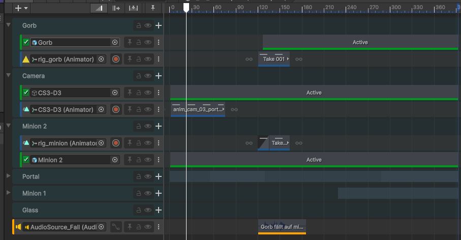
Task: Select the Take 001 clip on the rig_gorb track
Action: point(273,59)
